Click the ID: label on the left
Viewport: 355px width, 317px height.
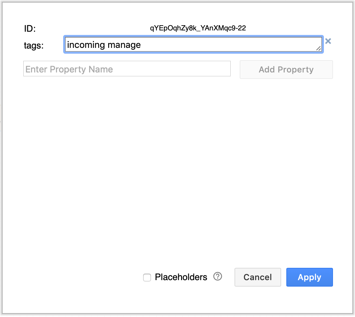click(29, 28)
